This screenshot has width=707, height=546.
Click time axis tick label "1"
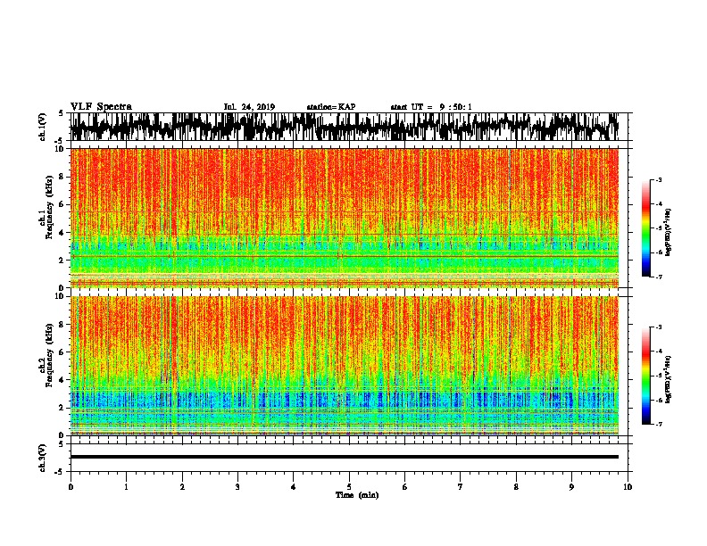(126, 487)
